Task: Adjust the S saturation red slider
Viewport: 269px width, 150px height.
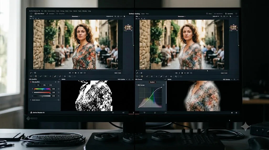Action: click(42, 93)
